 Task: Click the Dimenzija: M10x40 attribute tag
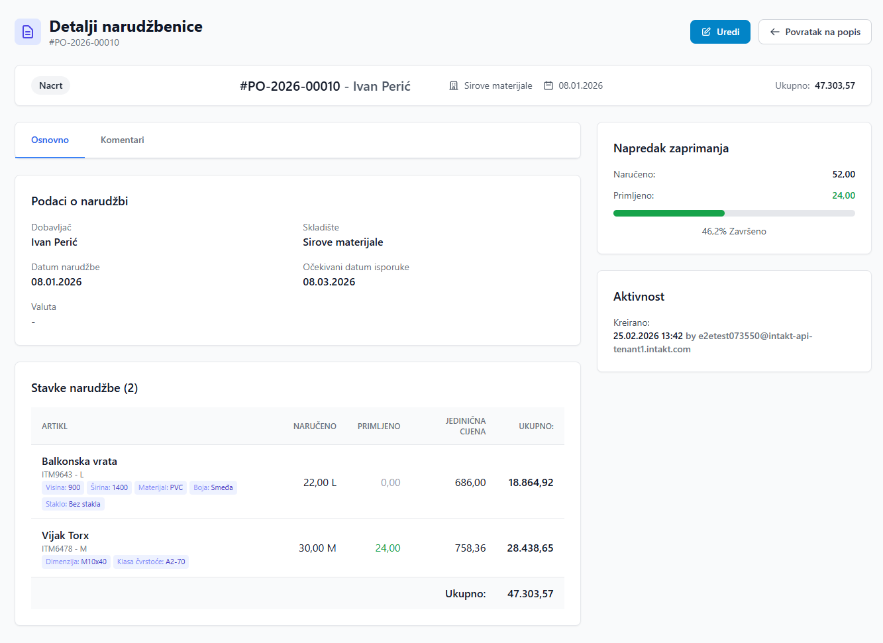[76, 562]
